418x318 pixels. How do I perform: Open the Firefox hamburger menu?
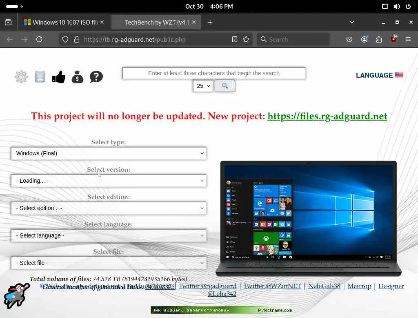pyautogui.click(x=408, y=40)
